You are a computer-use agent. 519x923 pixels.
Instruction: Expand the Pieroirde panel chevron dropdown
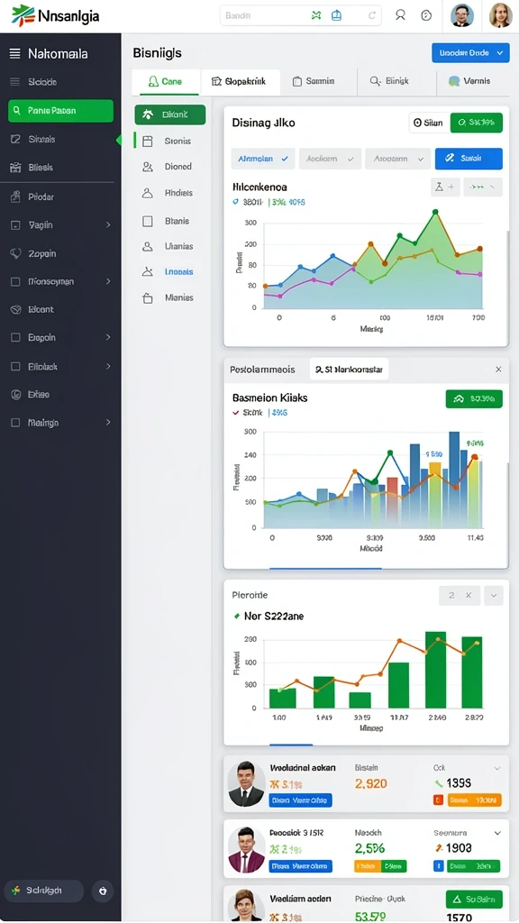494,596
